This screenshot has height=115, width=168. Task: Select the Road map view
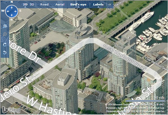coord(44,4)
